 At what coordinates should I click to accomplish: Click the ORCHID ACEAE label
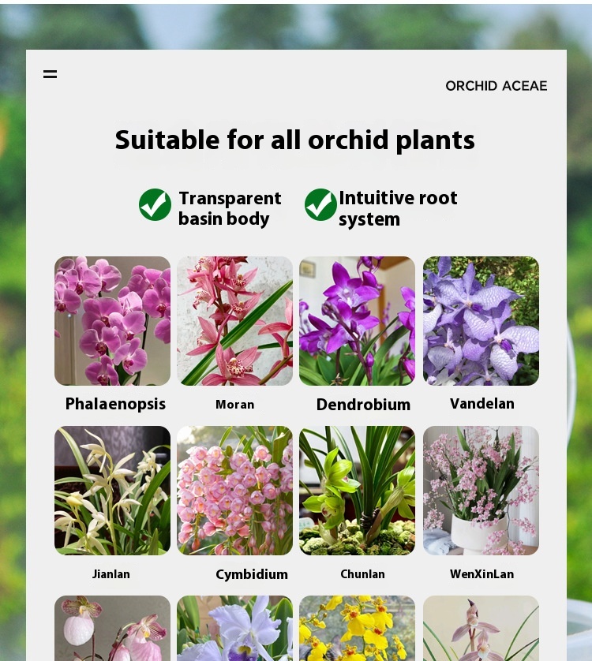496,86
